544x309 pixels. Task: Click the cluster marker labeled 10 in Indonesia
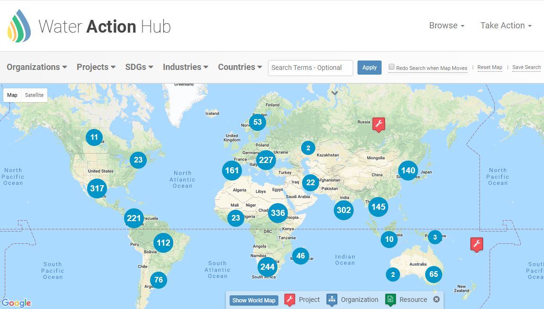click(389, 239)
